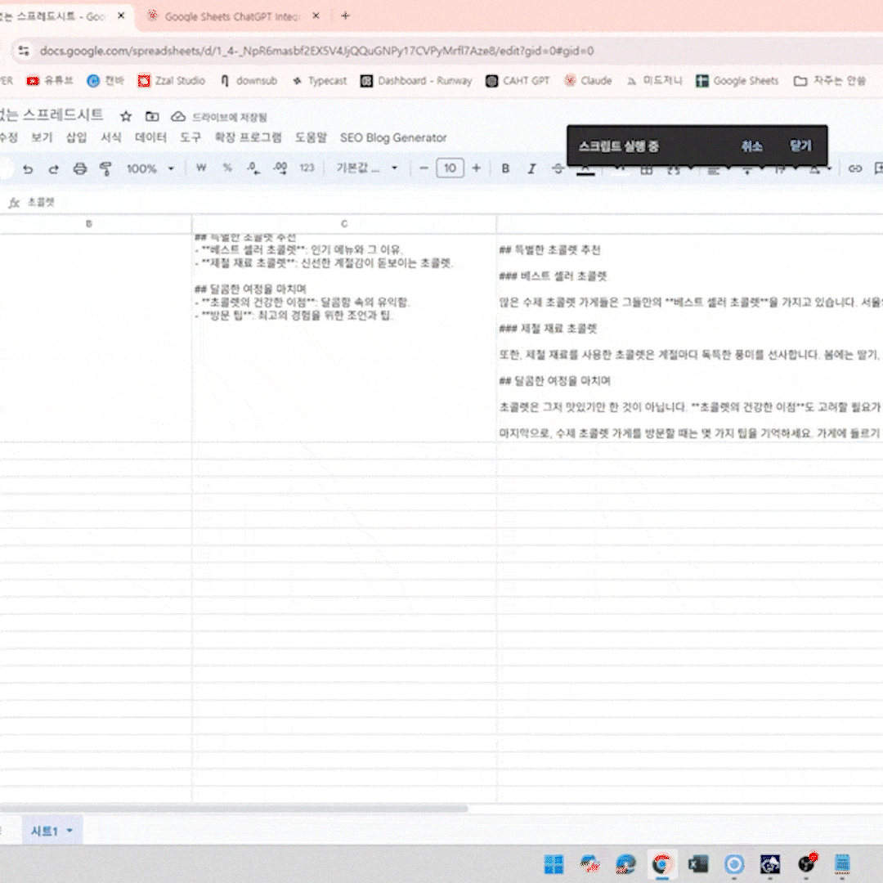This screenshot has width=883, height=883.
Task: Open the 123 number format menu
Action: (x=307, y=168)
